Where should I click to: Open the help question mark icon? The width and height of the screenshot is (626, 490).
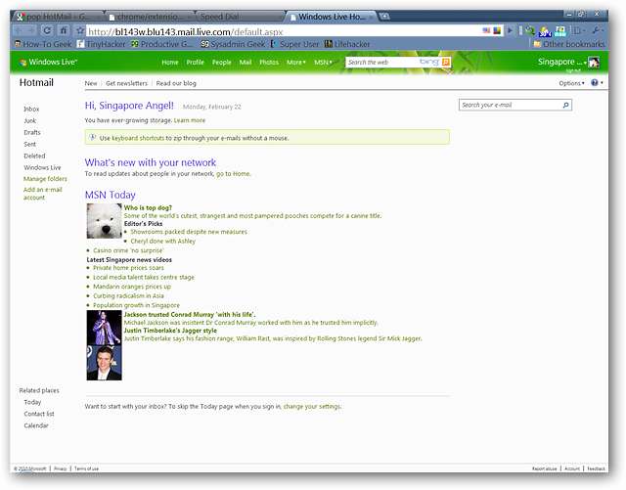point(595,83)
